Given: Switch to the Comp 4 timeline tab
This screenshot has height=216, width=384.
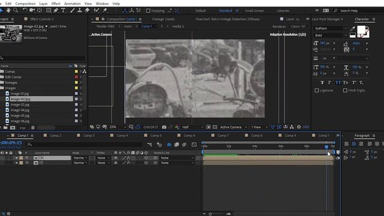Looking at the screenshot, I should click(122, 136).
